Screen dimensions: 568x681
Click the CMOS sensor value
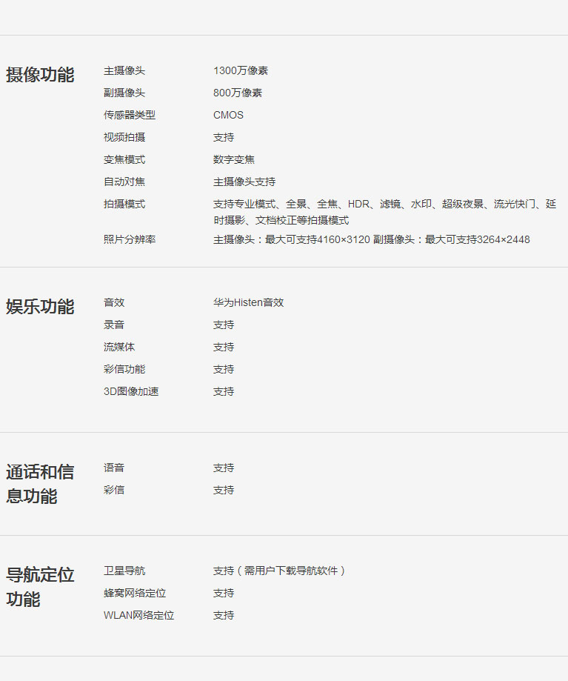[x=228, y=115]
